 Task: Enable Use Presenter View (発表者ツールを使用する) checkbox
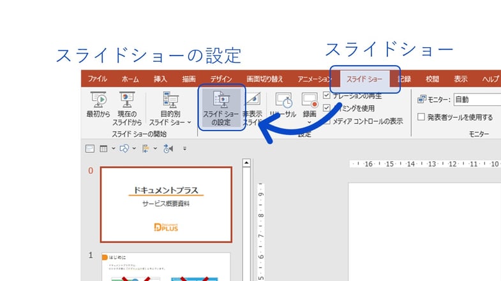[421, 117]
